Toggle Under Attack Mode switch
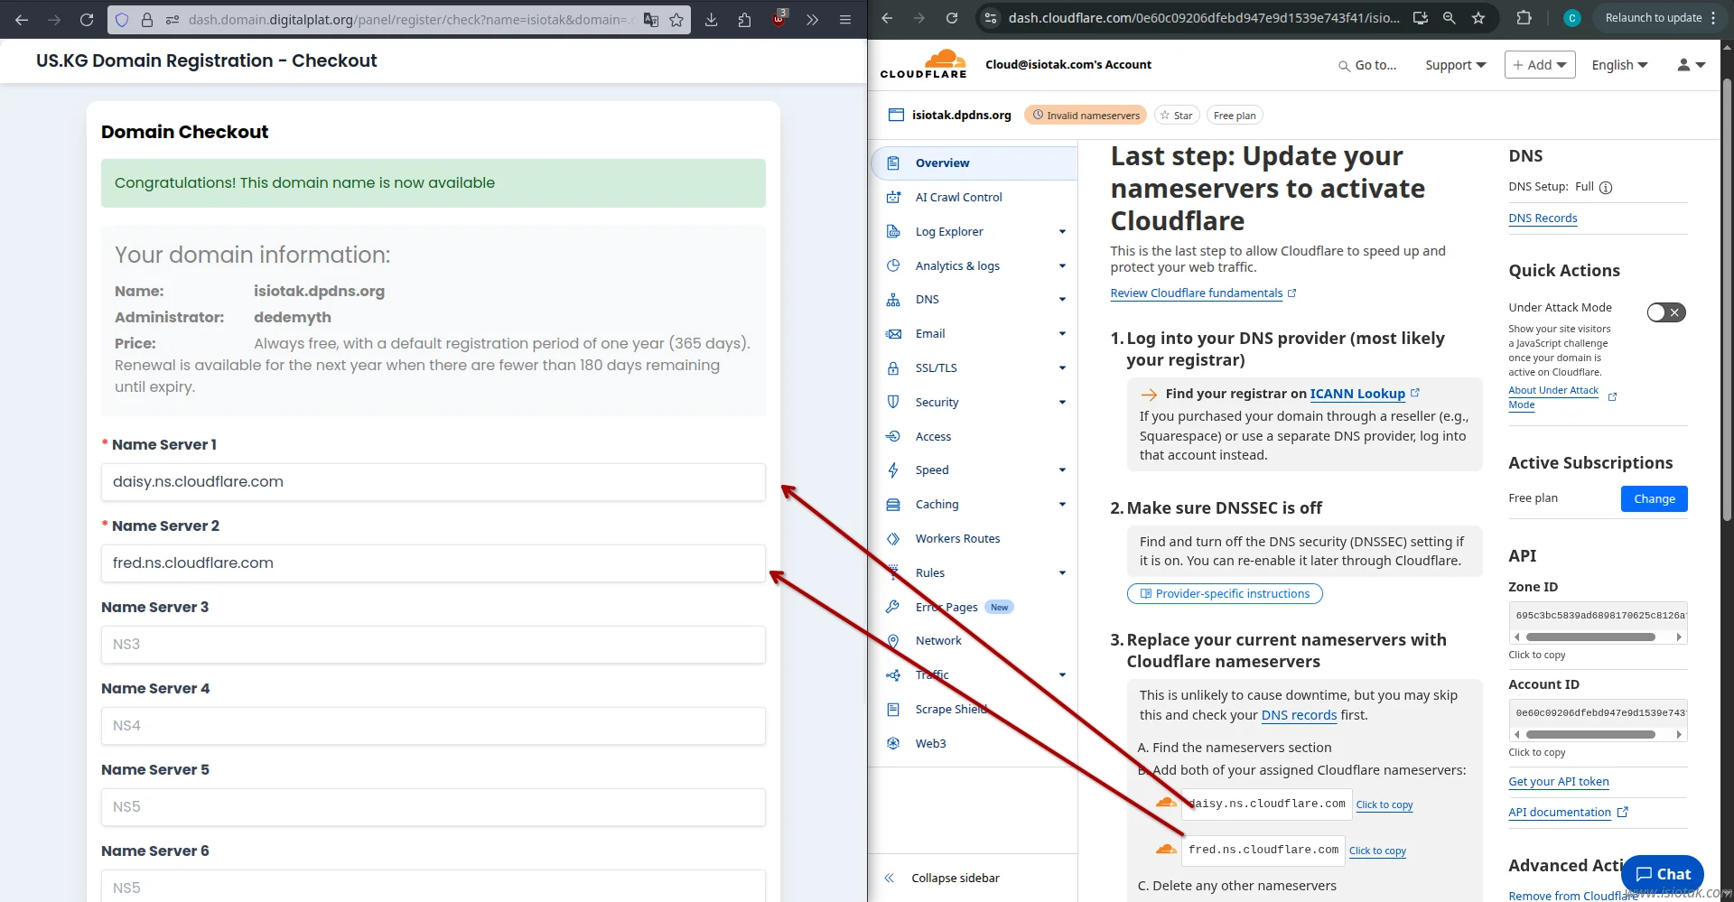Screen dimensions: 1734x902 pos(1666,312)
